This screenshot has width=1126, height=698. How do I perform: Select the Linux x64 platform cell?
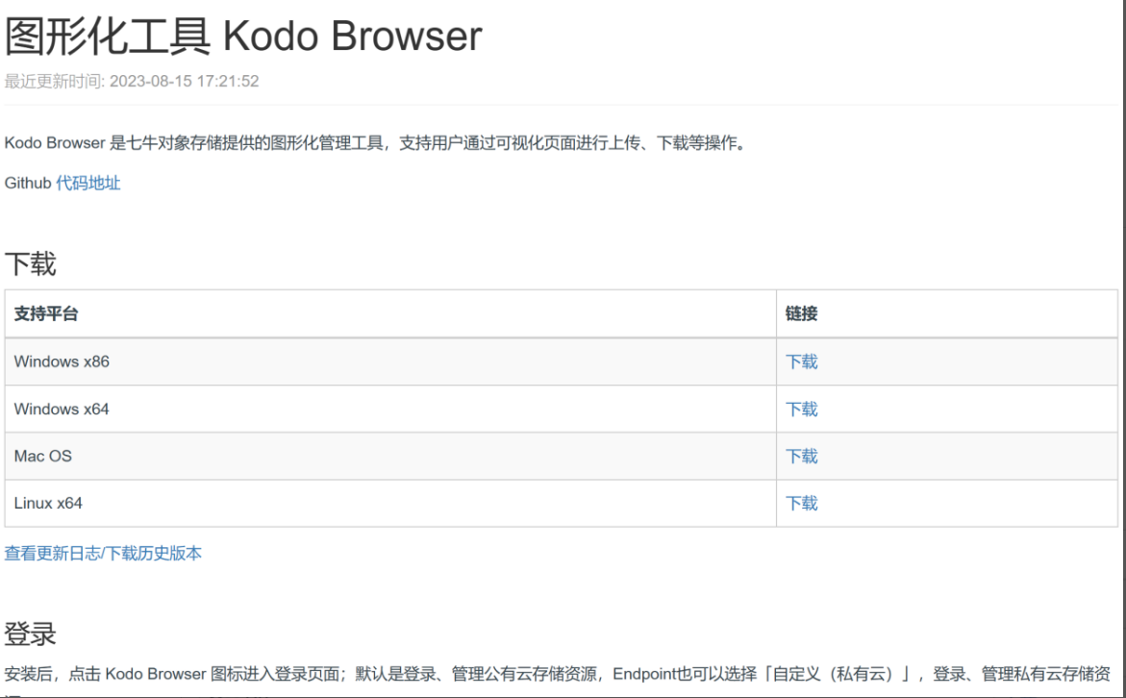click(x=48, y=503)
